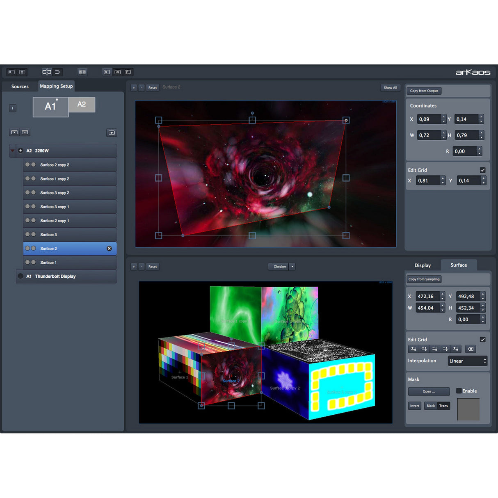498x498 pixels.
Task: Click the Copy from Output button
Action: pyautogui.click(x=424, y=91)
